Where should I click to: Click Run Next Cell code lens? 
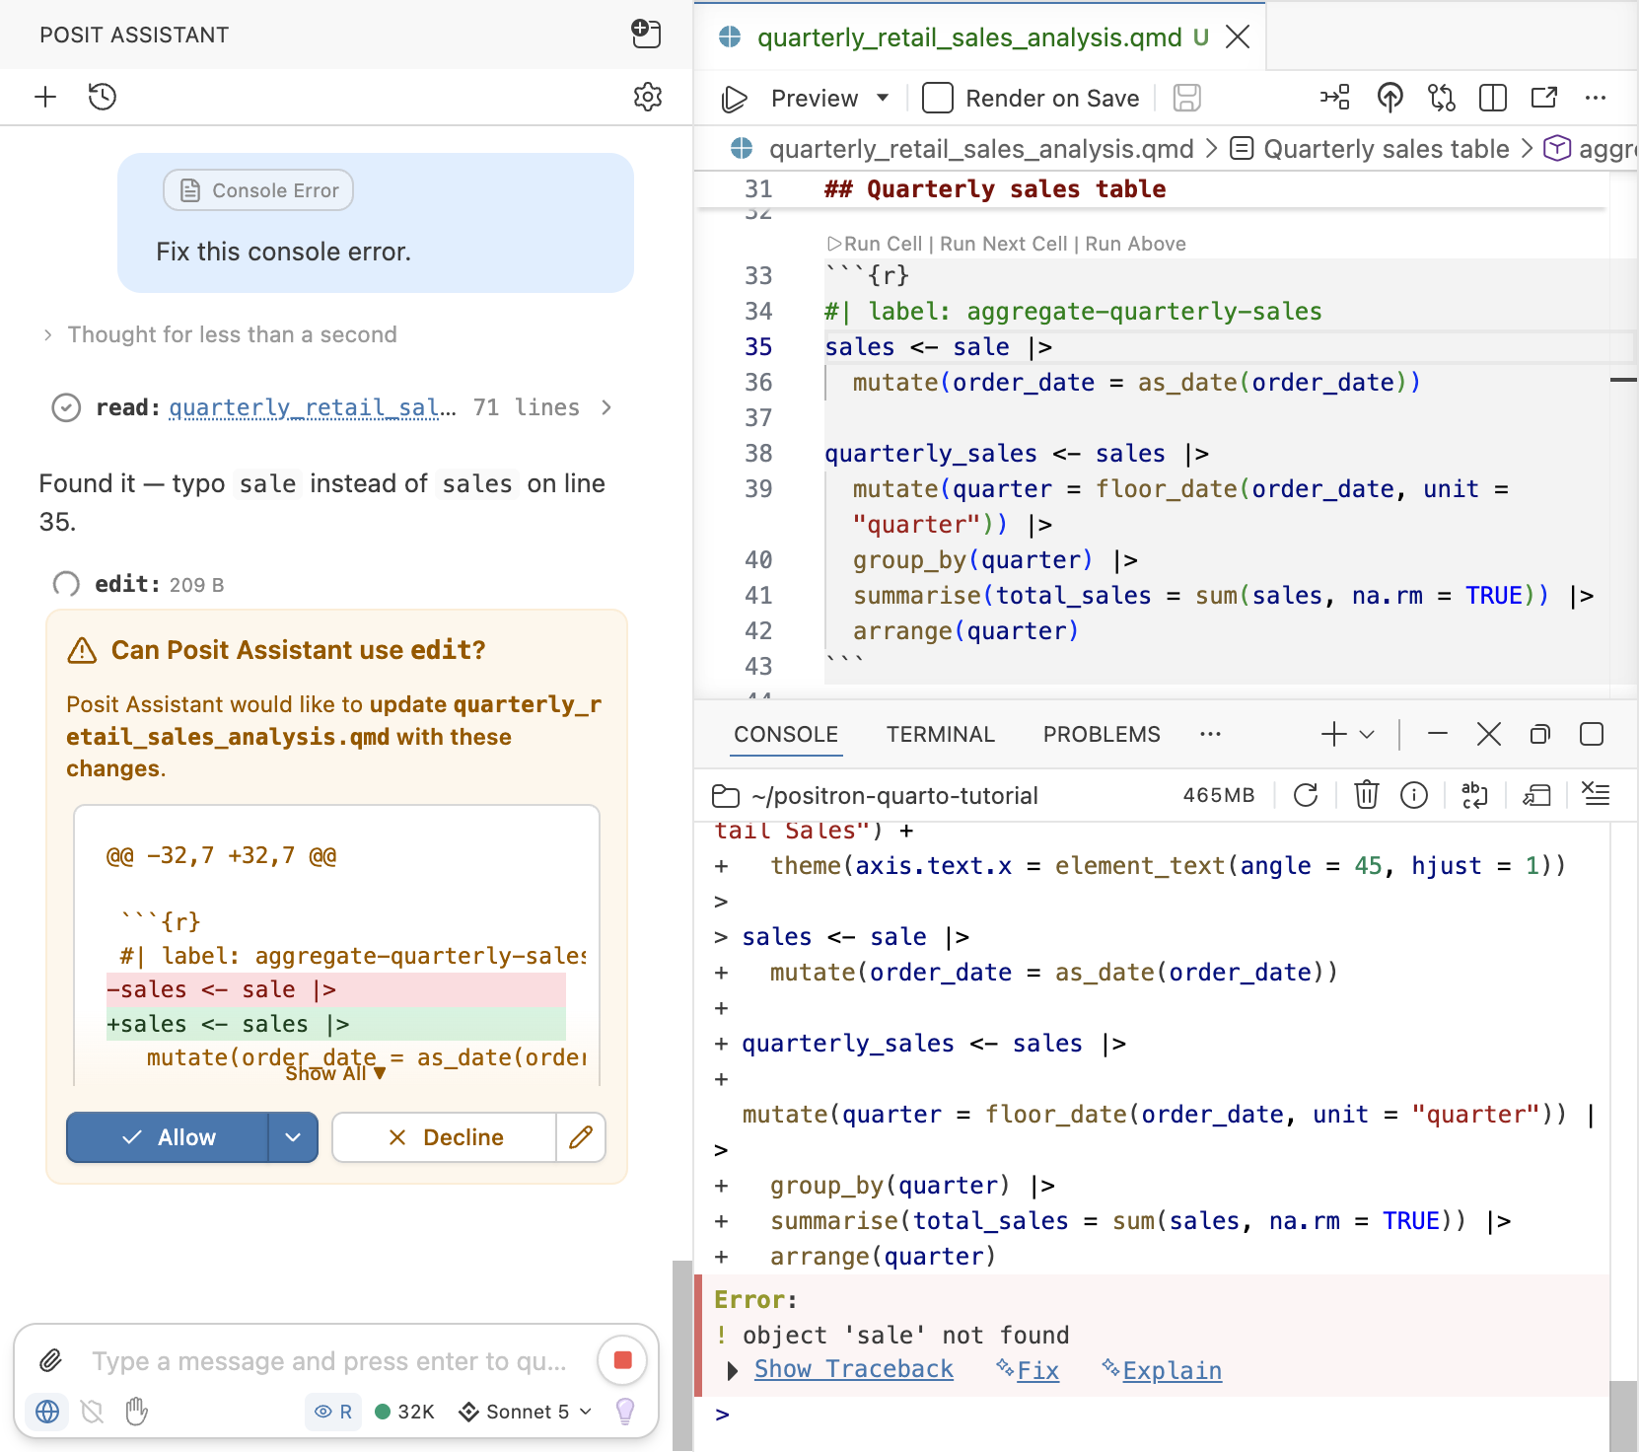tap(1004, 244)
